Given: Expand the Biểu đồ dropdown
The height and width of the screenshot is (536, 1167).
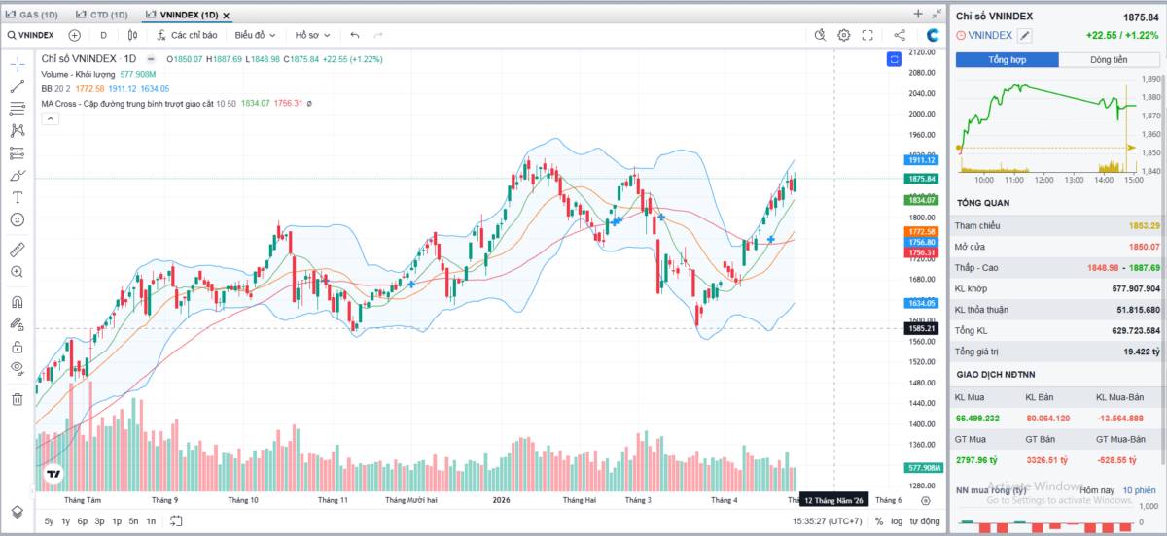Looking at the screenshot, I should [255, 35].
